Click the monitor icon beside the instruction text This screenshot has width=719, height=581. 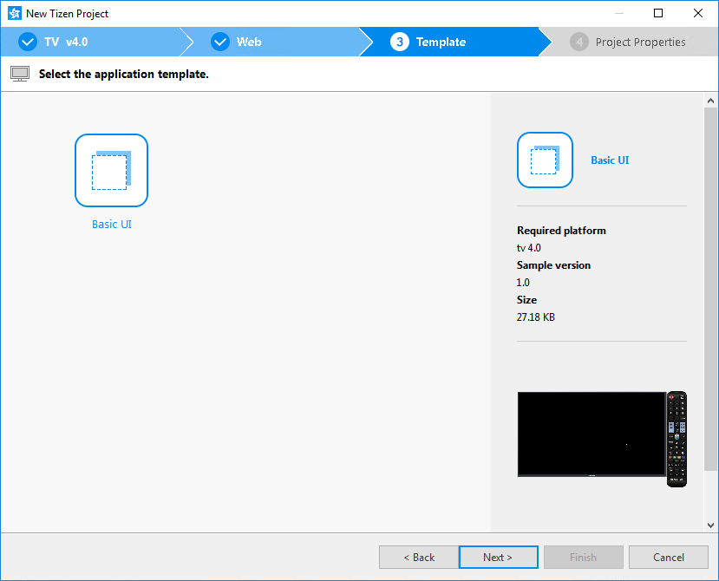coord(19,74)
